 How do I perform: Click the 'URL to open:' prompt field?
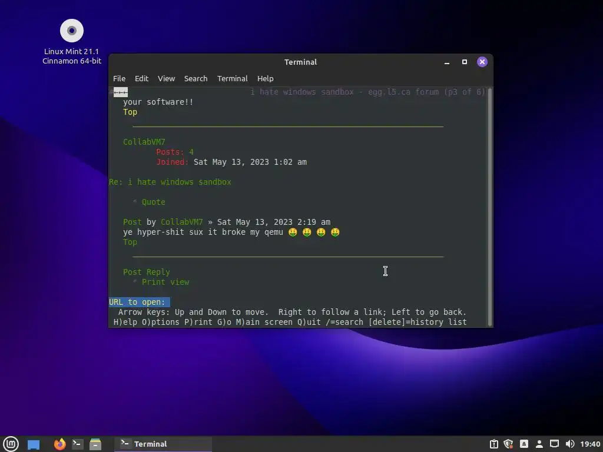139,302
